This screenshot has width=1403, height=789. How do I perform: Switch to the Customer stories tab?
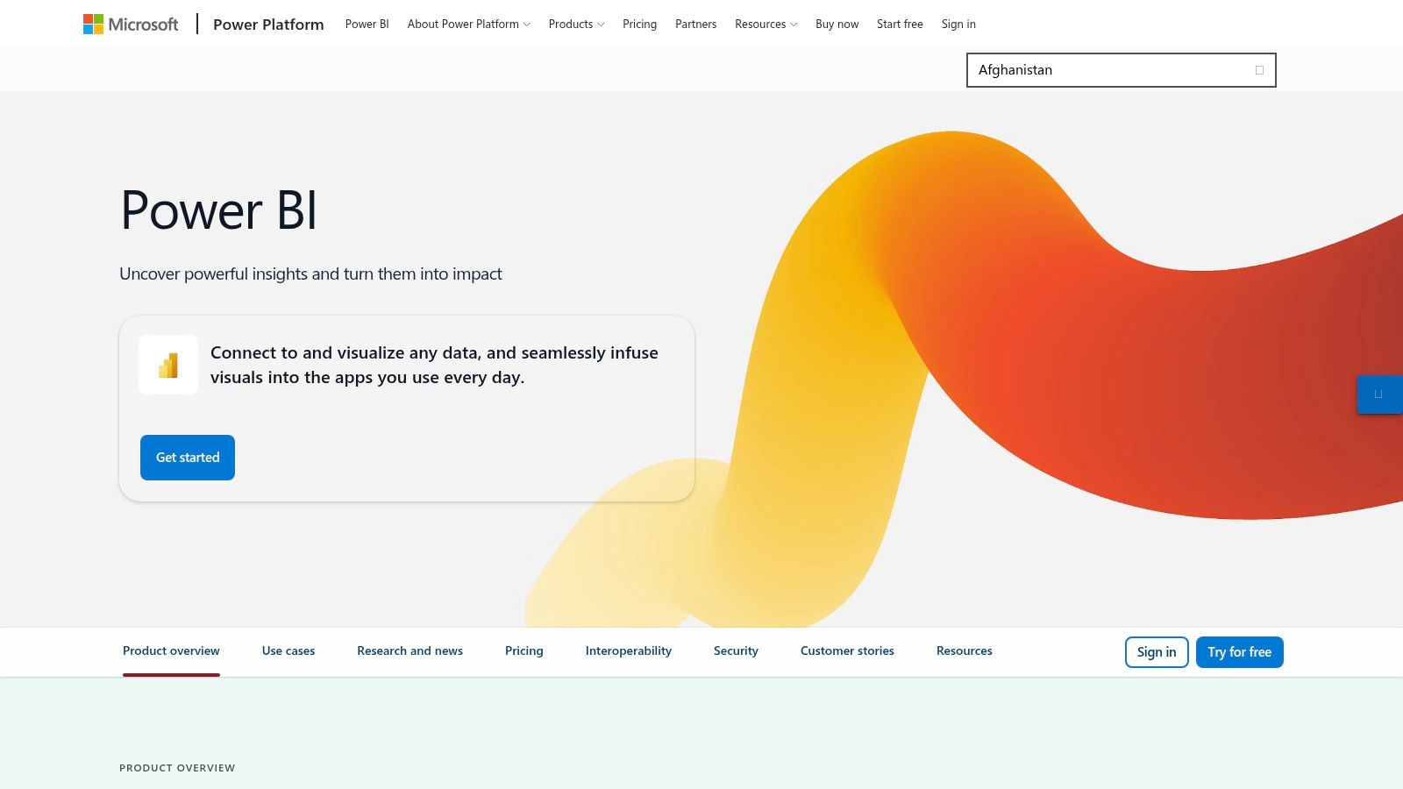pos(846,650)
